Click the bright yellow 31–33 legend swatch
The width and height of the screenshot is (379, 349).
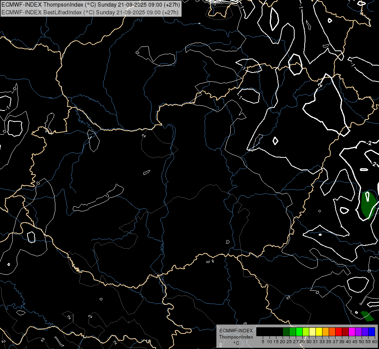point(319,332)
